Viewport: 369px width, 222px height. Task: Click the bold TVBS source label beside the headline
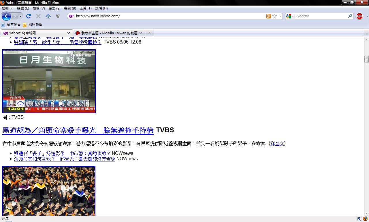pos(165,130)
